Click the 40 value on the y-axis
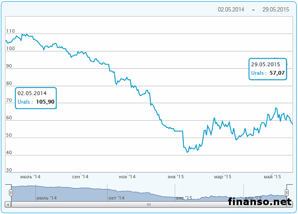Image resolution: width=298 pixels, height=214 pixels. (x=9, y=153)
